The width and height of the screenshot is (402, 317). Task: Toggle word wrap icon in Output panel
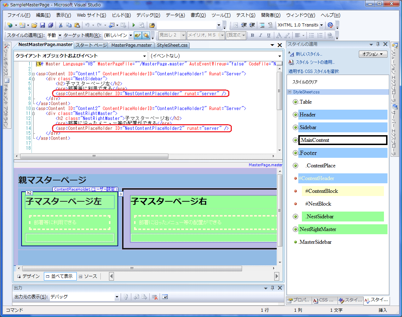pos(165,297)
